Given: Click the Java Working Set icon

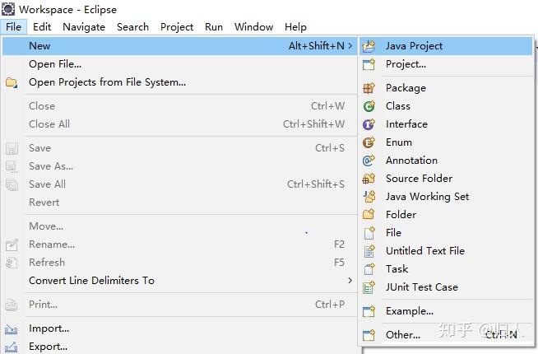Looking at the screenshot, I should click(369, 197).
